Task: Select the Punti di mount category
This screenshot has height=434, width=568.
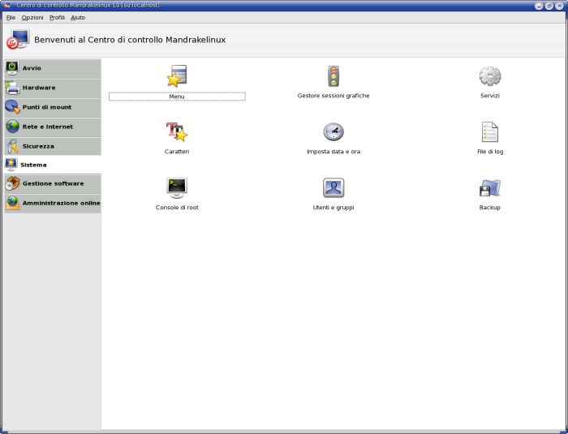Action: tap(53, 107)
